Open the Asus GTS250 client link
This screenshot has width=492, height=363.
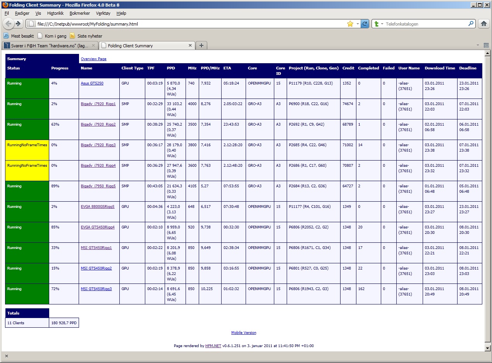click(92, 83)
